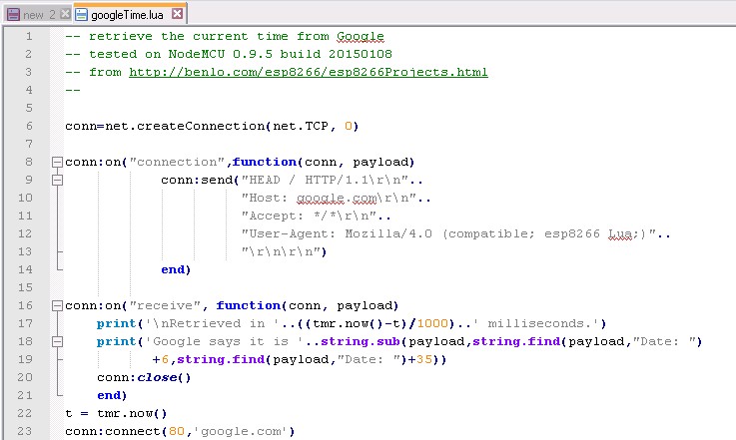Click the blue saved-file icon on googleTime.lua tab
Screen dimensions: 736x440
[82, 15]
